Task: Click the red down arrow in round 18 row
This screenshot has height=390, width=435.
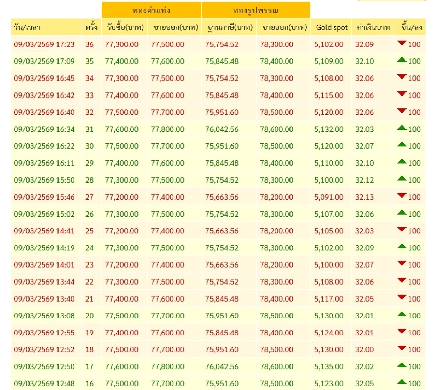Action: click(x=401, y=348)
